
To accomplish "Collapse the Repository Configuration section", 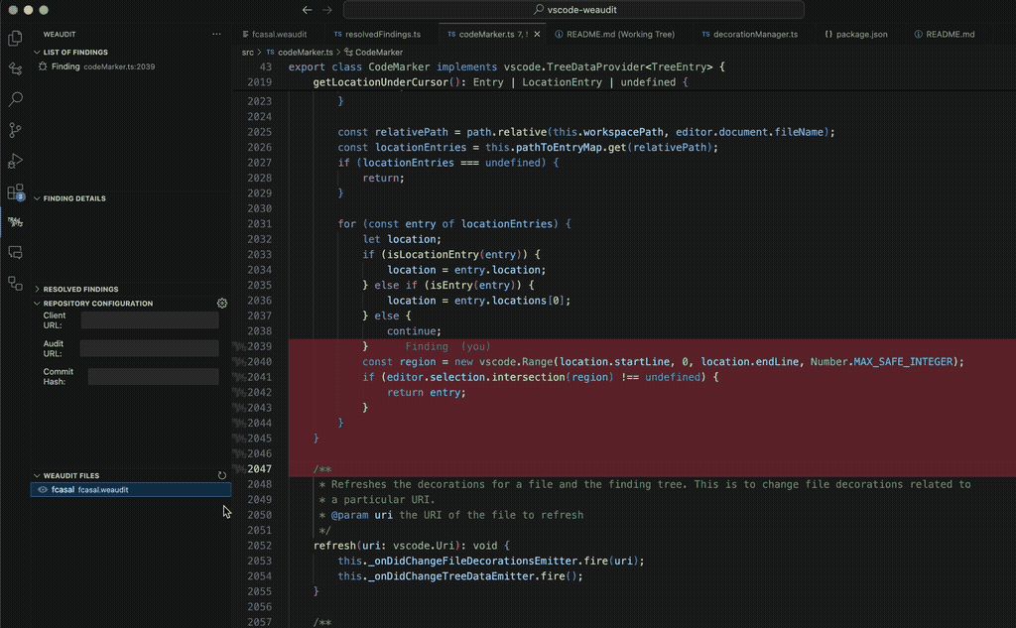I will (x=37, y=304).
